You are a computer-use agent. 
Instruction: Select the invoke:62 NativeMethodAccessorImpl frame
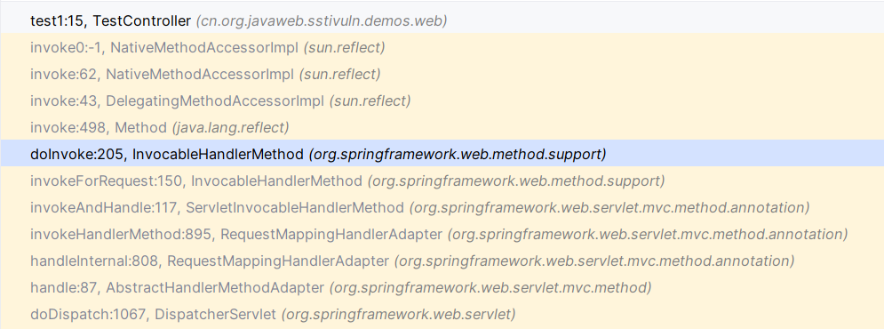click(442, 75)
